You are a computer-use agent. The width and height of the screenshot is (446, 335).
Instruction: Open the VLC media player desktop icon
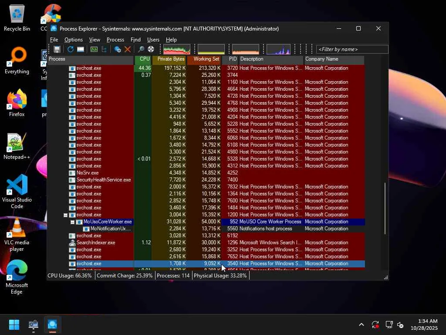pyautogui.click(x=17, y=235)
